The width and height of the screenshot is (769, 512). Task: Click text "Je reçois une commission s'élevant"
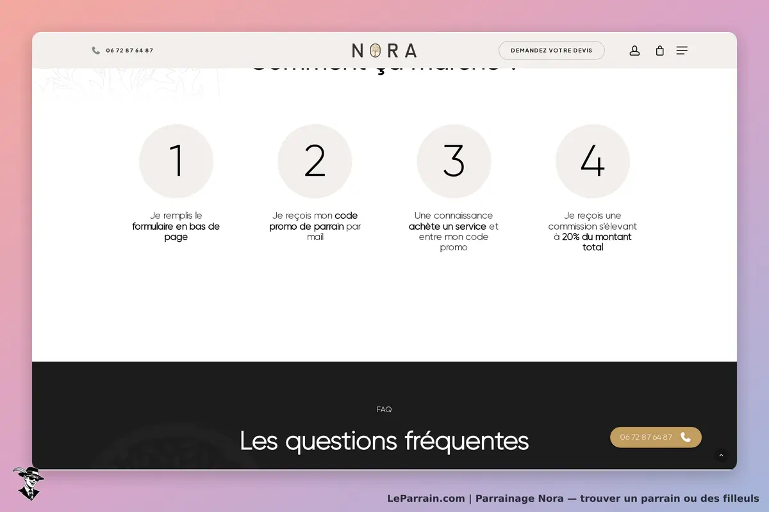coord(593,221)
